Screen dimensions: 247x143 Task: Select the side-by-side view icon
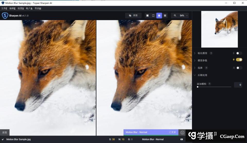[x=159, y=16]
